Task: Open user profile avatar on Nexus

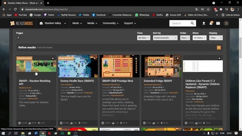Action: (x=226, y=23)
